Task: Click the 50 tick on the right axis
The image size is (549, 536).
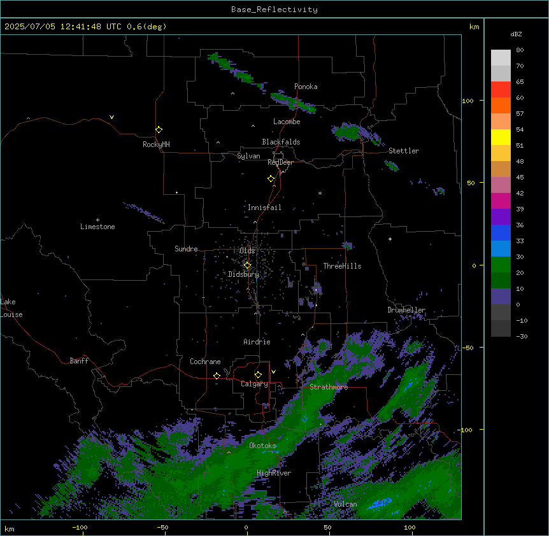Action: [x=471, y=183]
